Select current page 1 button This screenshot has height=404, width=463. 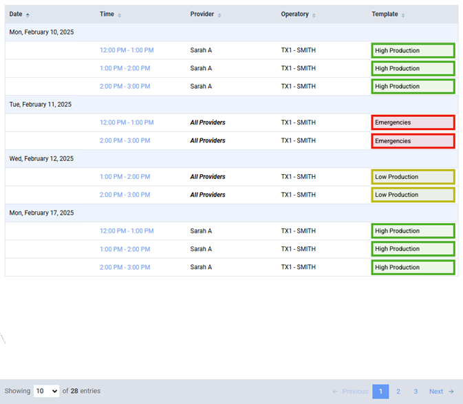[x=380, y=392]
